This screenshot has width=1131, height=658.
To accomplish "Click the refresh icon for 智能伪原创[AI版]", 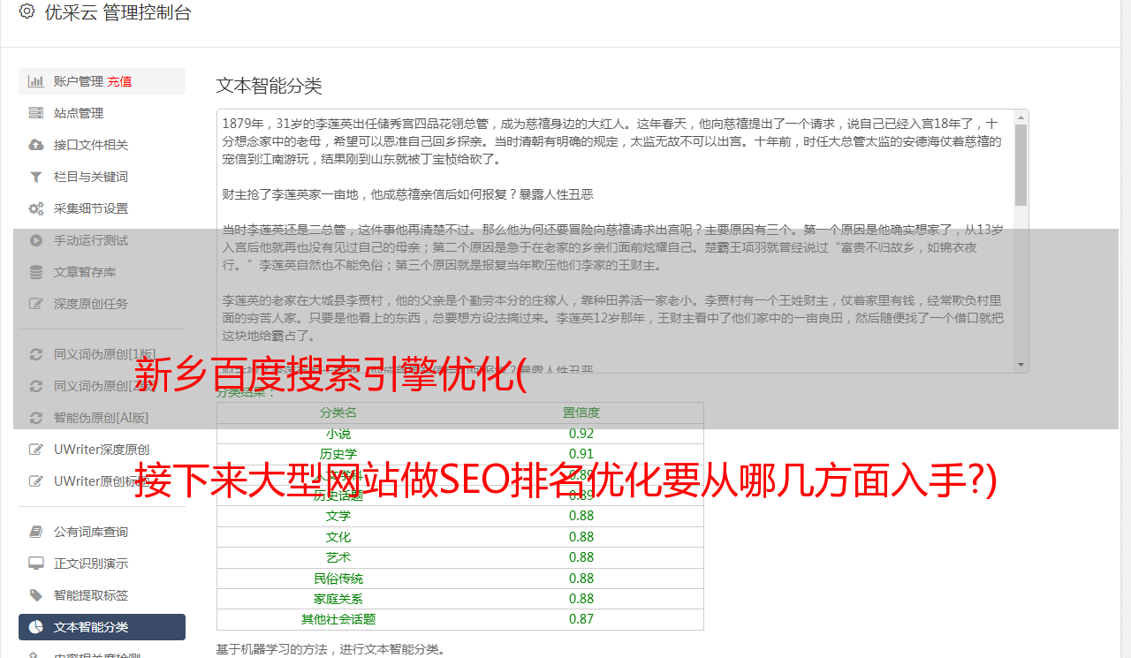I will pyautogui.click(x=36, y=418).
